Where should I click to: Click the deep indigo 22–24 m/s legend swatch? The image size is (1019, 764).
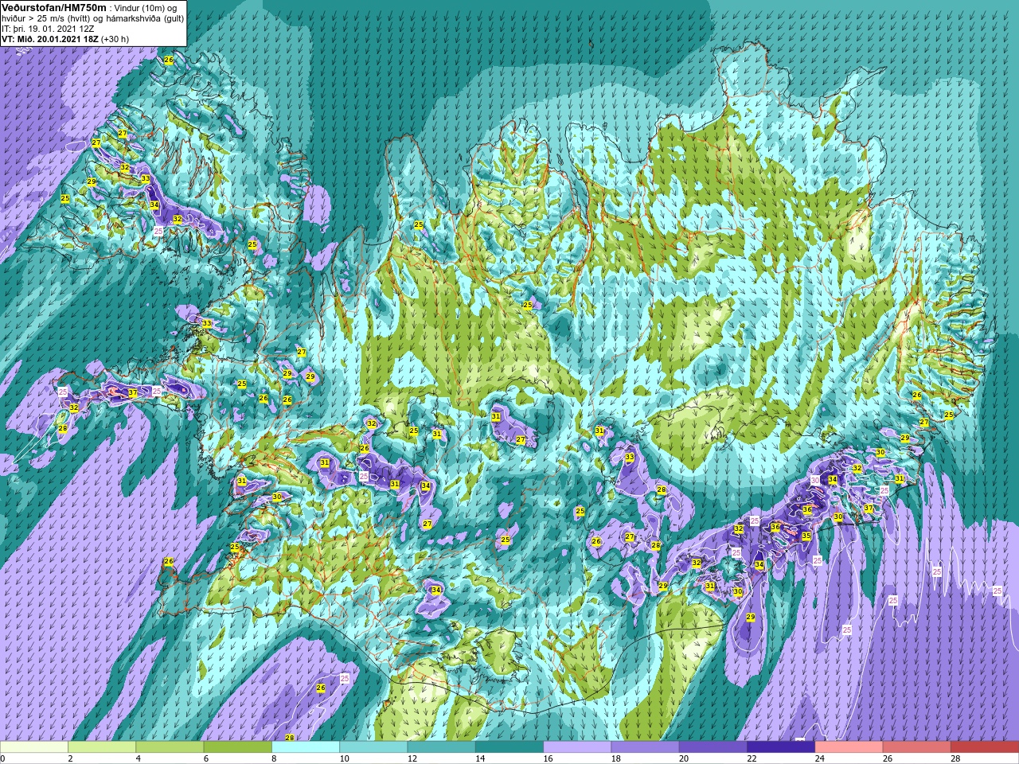coord(781,747)
